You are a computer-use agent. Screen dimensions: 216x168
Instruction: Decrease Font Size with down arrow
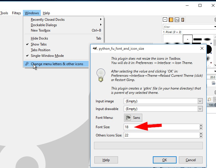pos(201,128)
